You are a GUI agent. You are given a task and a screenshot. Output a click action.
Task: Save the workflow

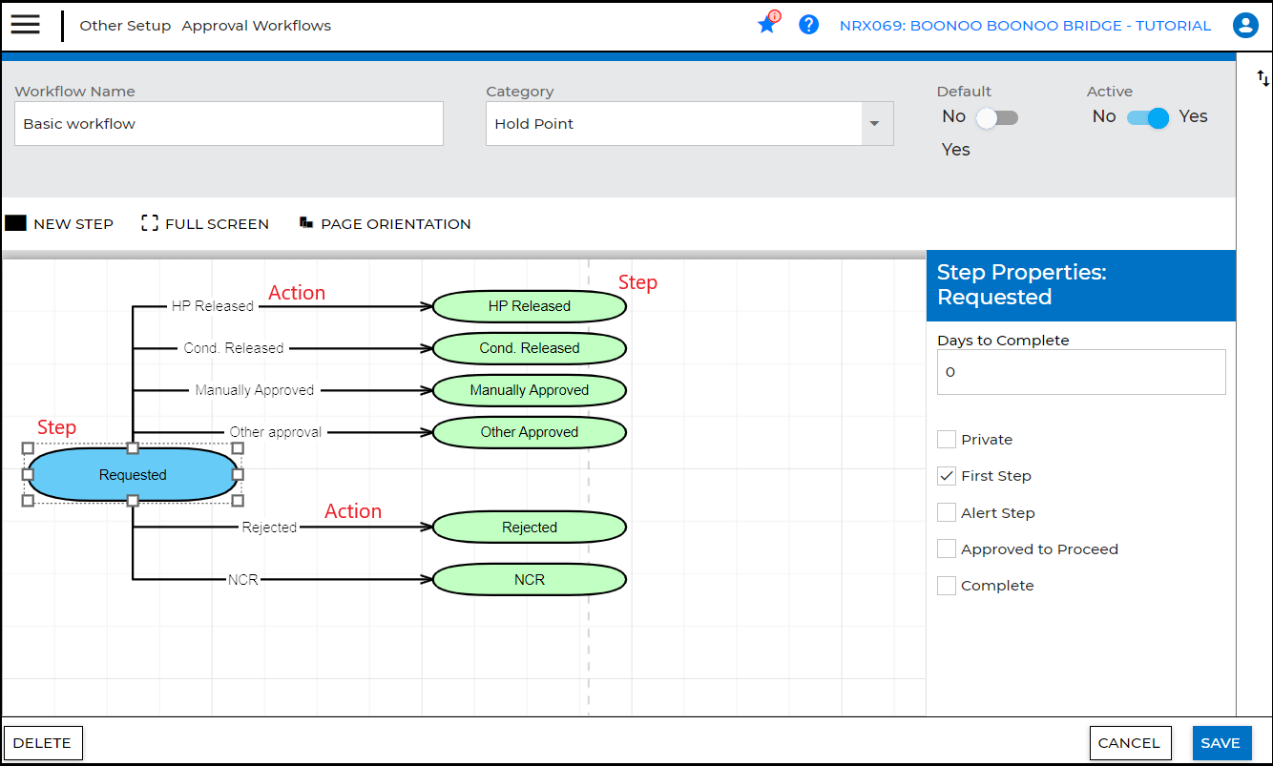(1220, 743)
